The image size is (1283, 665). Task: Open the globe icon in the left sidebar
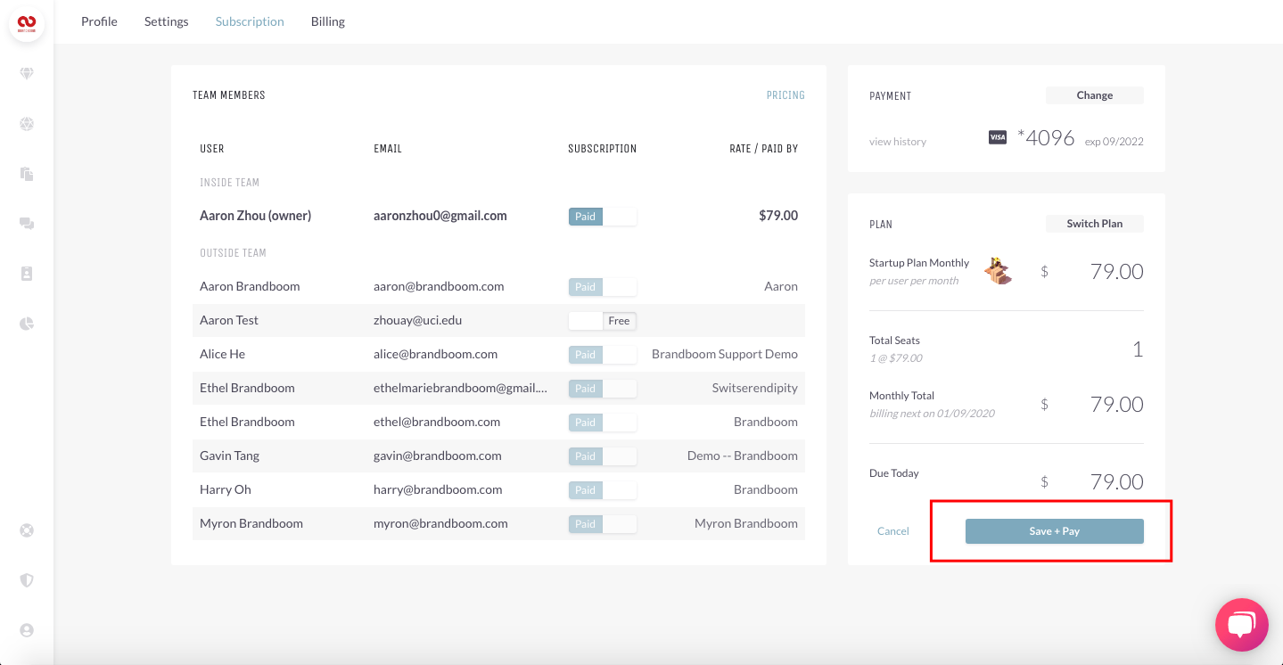point(26,124)
